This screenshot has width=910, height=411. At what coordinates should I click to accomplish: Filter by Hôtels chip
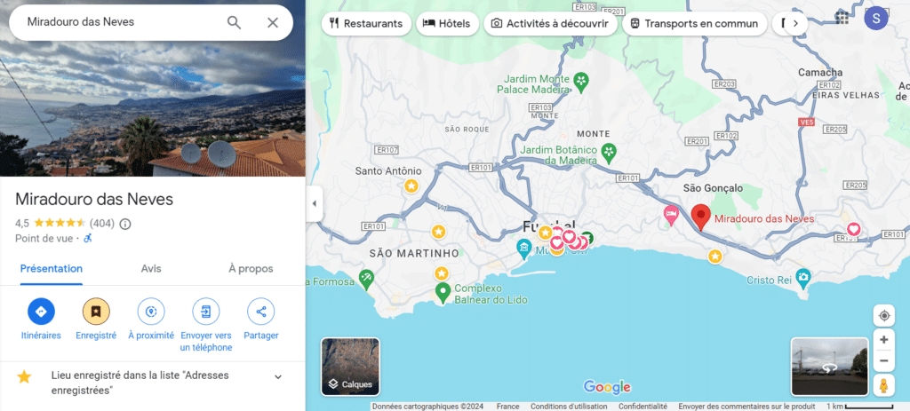tap(448, 24)
